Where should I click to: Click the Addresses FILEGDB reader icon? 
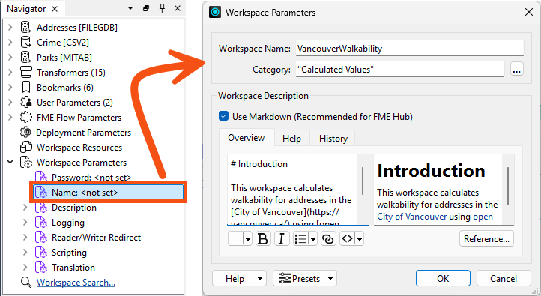[x=25, y=27]
